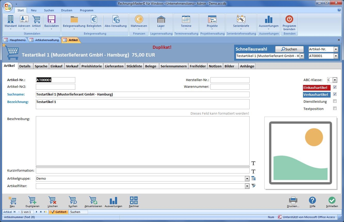The height and width of the screenshot is (222, 344).
Task: Switch to the Hauptmenü document tab
Action: (15, 40)
